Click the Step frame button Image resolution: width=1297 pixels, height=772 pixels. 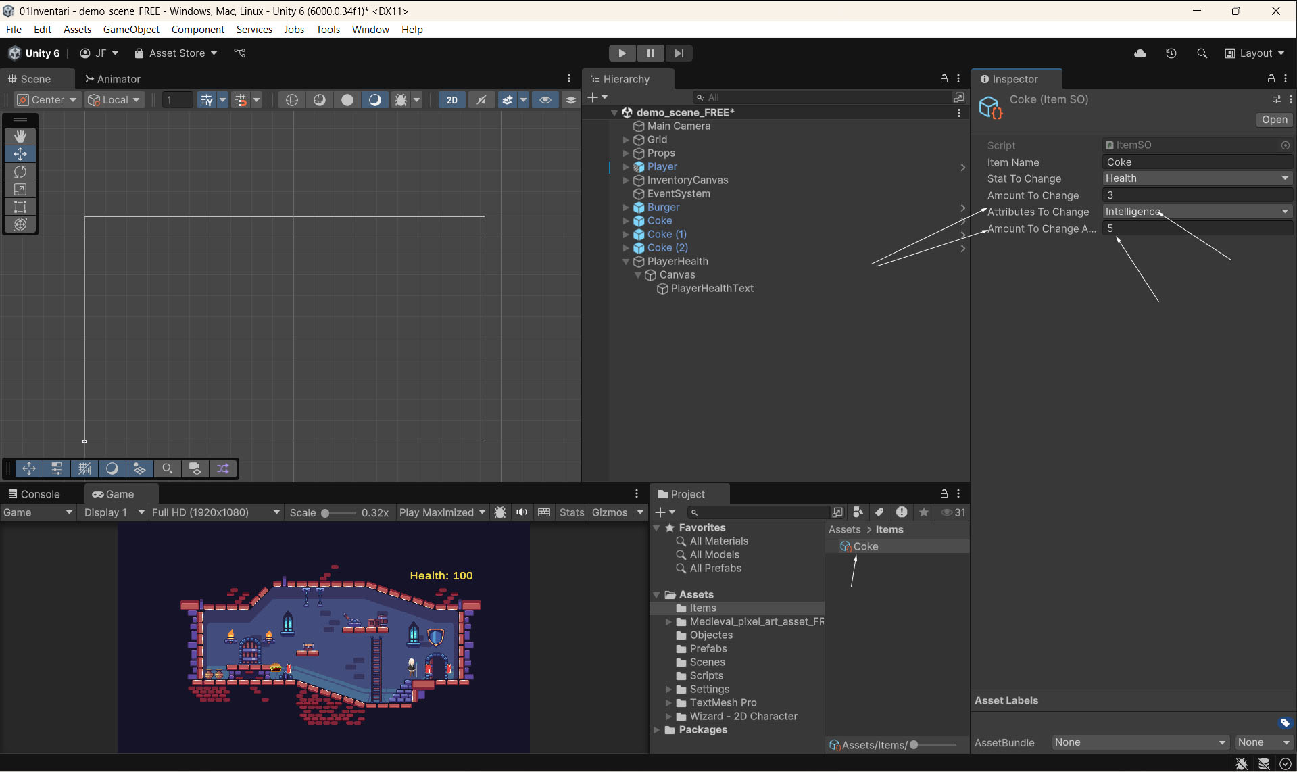click(679, 53)
